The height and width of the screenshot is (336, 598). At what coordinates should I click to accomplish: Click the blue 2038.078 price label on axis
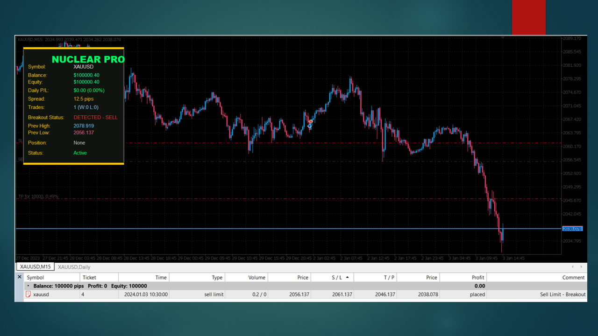(572, 229)
